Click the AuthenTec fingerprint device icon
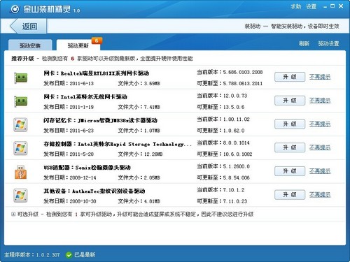This screenshot has width=350, height=262. pos(20,196)
